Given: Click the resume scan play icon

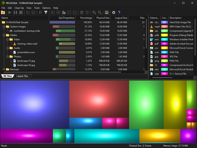Looking at the screenshot, I should [x=10, y=12].
